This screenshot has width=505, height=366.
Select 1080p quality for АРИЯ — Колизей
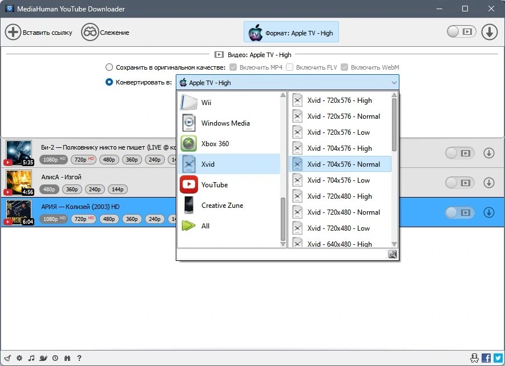coord(54,219)
